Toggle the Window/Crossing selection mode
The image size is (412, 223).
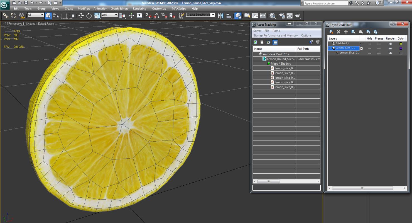72,16
